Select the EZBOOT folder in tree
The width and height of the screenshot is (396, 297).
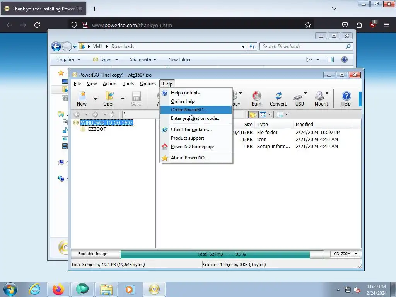coord(97,129)
